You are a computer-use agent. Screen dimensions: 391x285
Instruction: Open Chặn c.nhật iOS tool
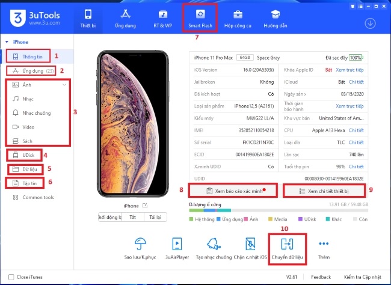tap(250, 248)
